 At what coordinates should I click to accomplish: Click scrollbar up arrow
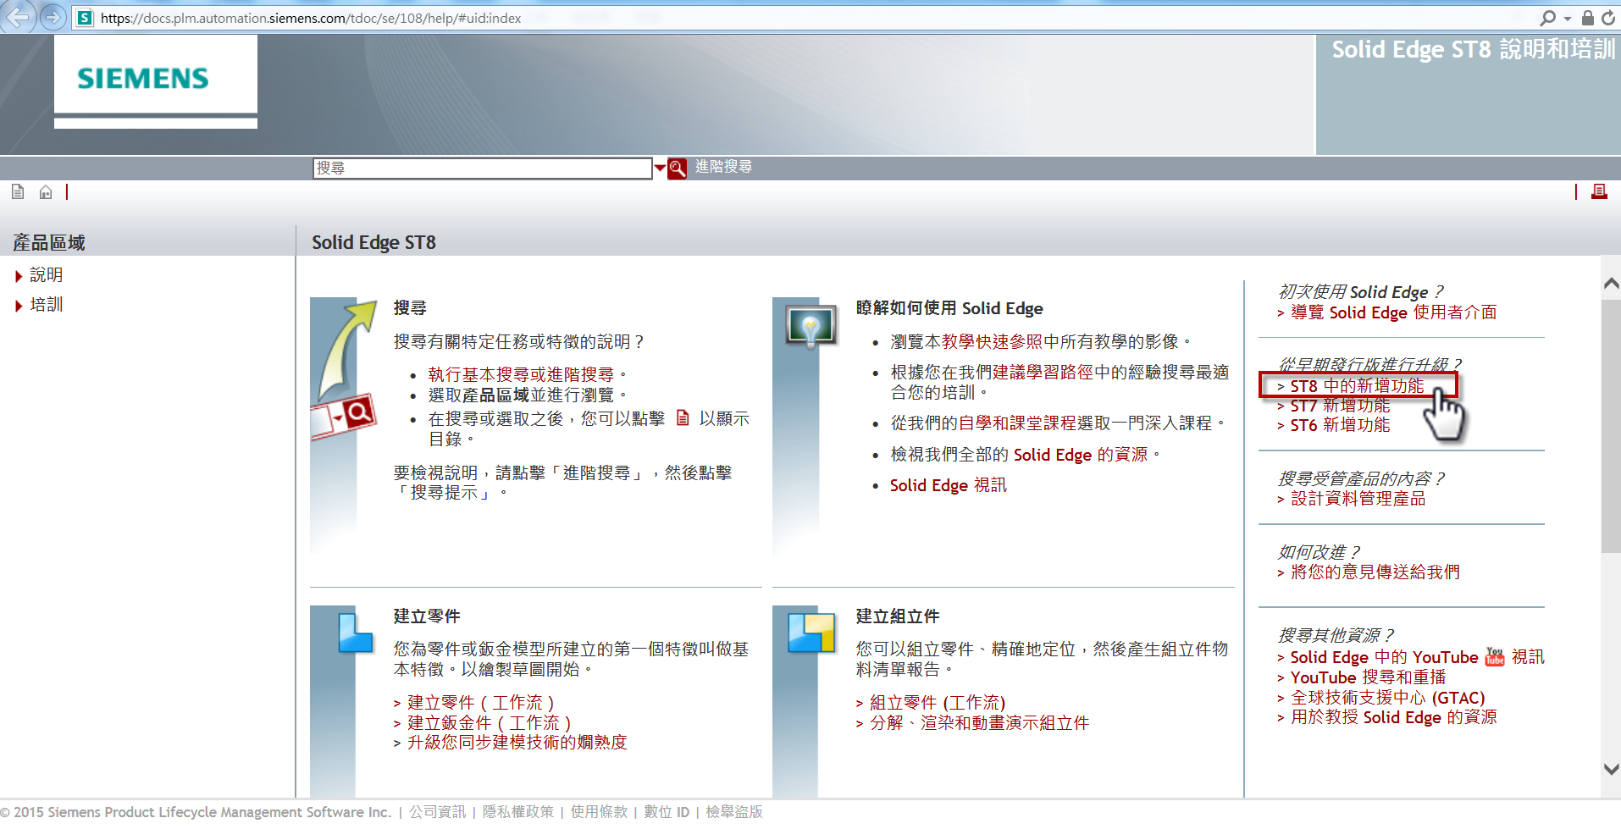click(1611, 284)
